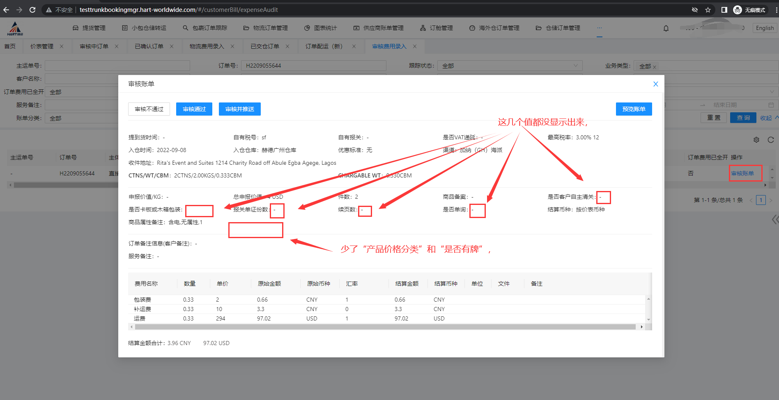Expand the collapsed side panel chevron
This screenshot has width=779, height=400.
774,220
